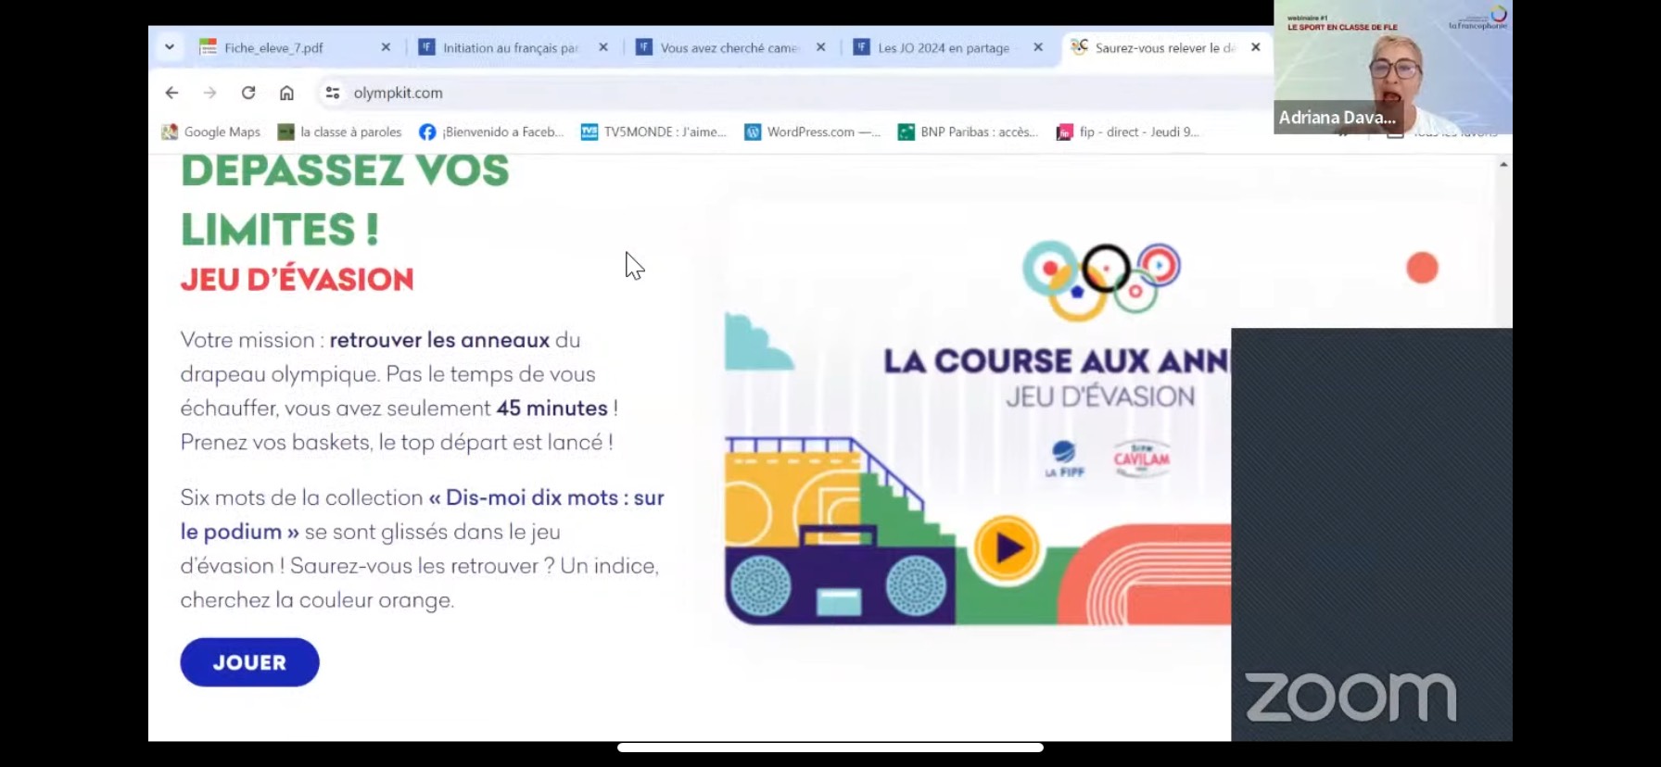
Task: Click the scrollbar up arrow
Action: coord(1503,165)
